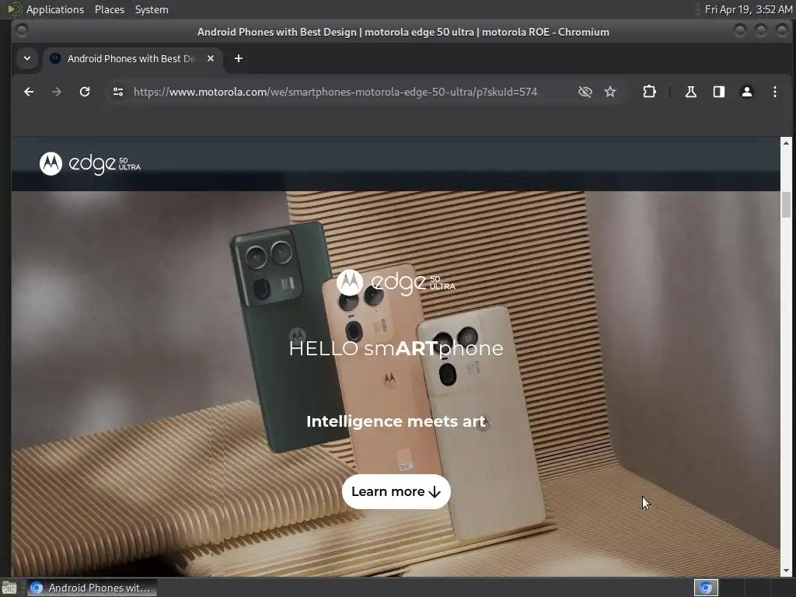Close the Android Phones with Best Design tab
The image size is (796, 597).
point(211,58)
